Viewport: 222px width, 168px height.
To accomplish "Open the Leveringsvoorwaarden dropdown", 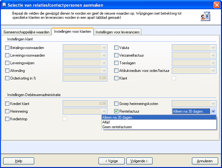I will tap(104, 55).
